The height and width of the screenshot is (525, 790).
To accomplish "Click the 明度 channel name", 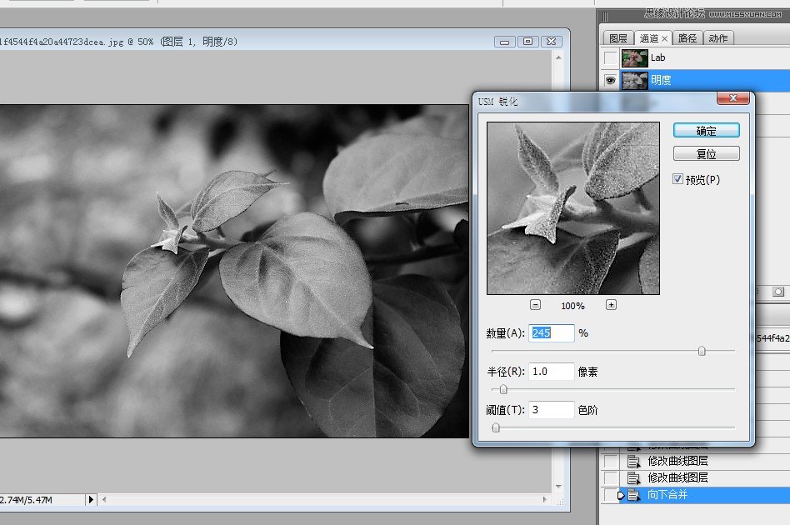I will tap(661, 80).
